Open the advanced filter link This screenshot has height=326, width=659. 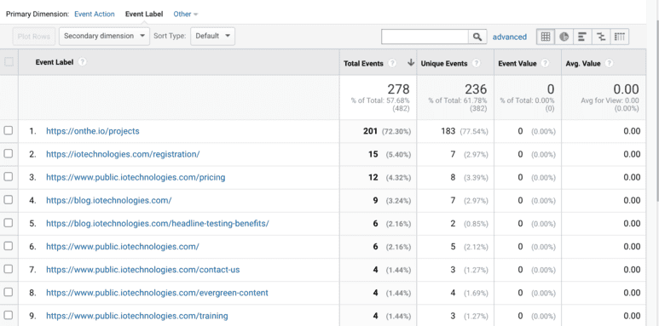tap(509, 37)
